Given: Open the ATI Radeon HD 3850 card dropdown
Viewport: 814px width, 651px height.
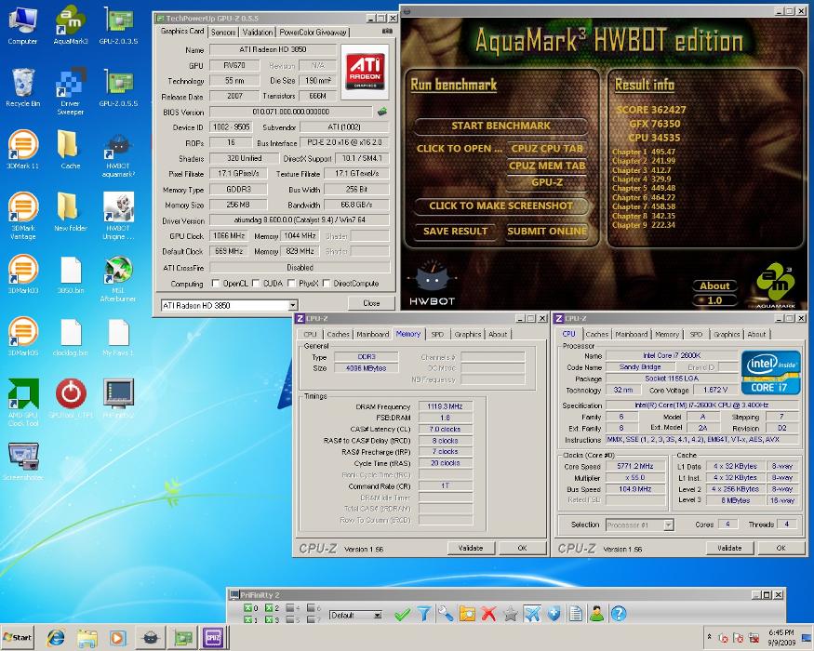Looking at the screenshot, I should pyautogui.click(x=293, y=305).
